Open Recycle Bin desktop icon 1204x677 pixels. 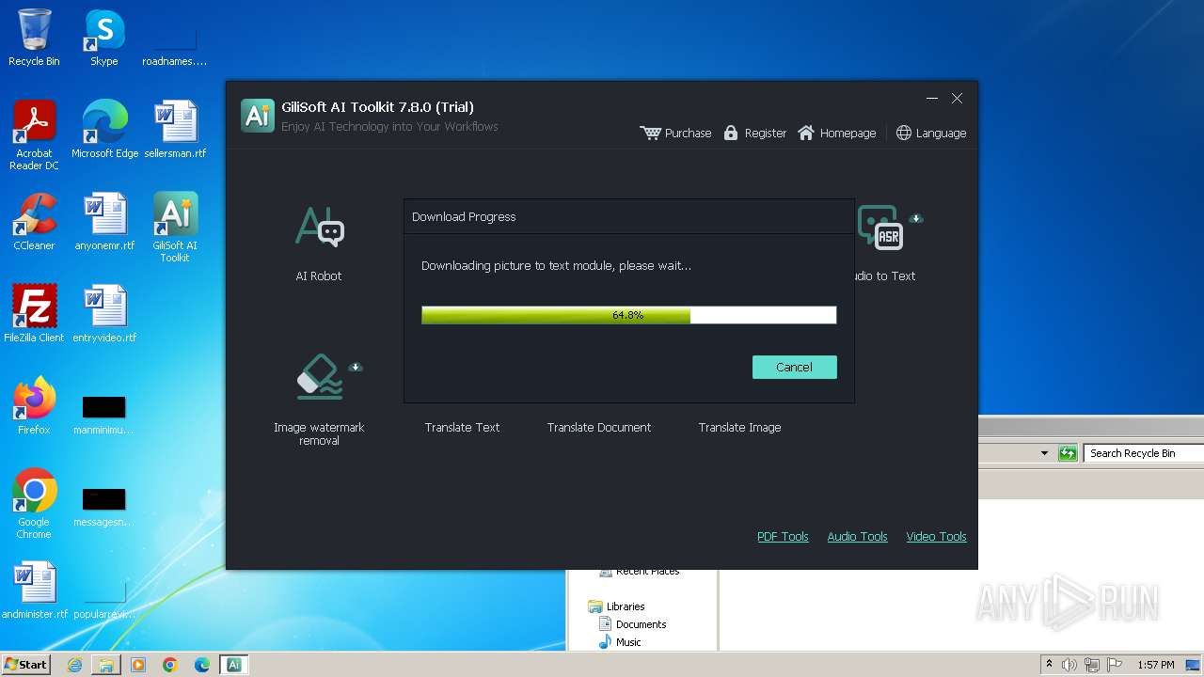click(34, 38)
